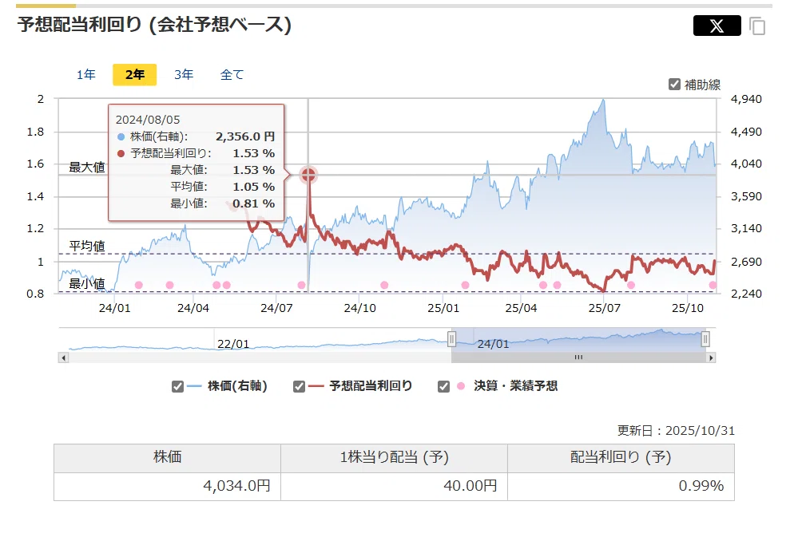798x537 pixels.
Task: Click the 株価 column header
Action: (x=168, y=458)
